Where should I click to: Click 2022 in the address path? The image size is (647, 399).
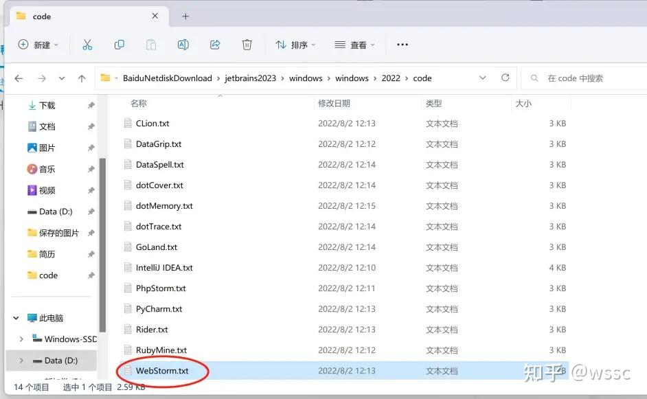(391, 78)
